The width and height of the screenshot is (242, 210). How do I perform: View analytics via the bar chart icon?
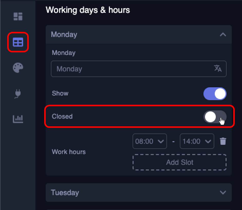pos(18,119)
